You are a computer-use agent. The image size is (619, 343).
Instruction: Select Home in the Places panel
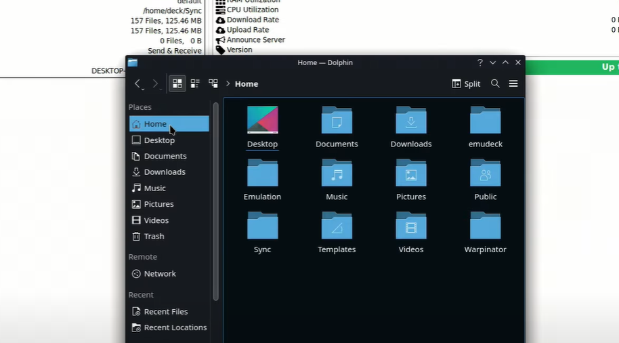click(x=169, y=123)
